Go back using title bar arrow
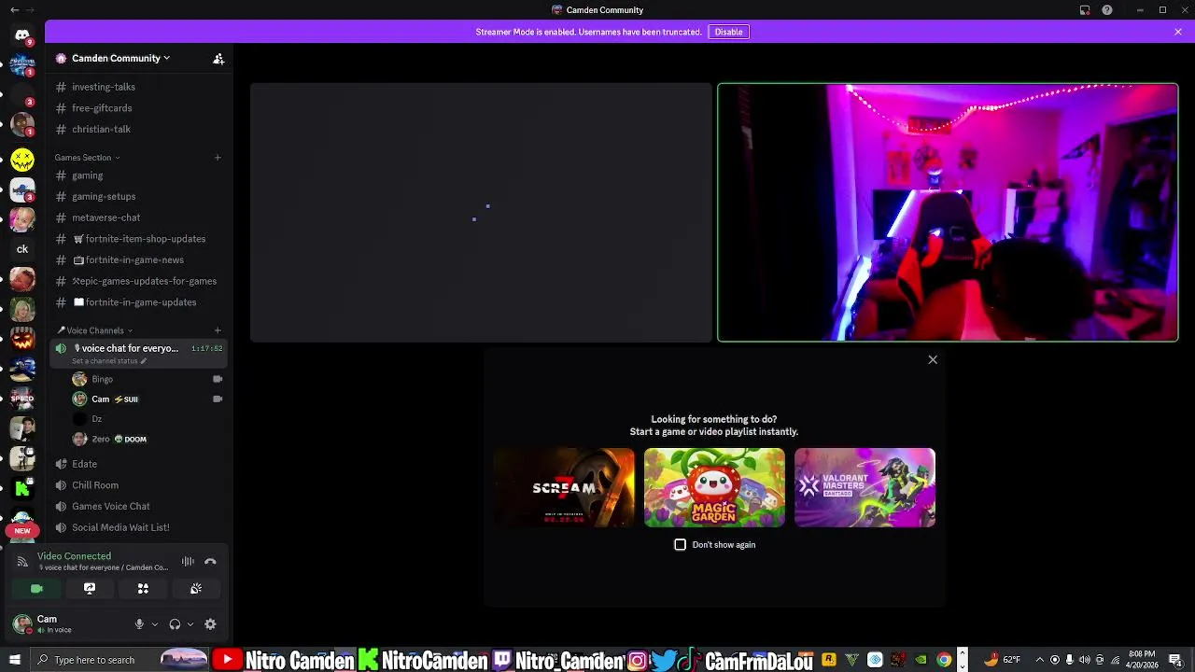The width and height of the screenshot is (1195, 672). point(14,10)
